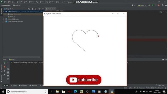Click the Stop icon in Run panel
Screen dimensions: 167x94
pos(4,67)
